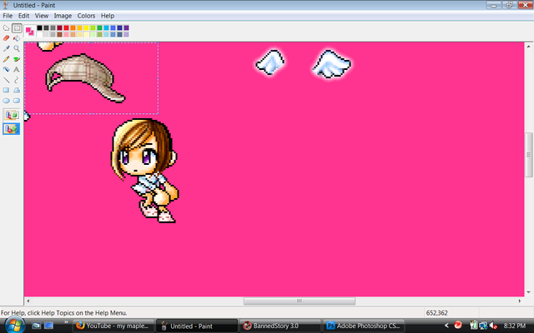Click the horizontal scrollbar right arrow
The width and height of the screenshot is (534, 333).
(520, 301)
